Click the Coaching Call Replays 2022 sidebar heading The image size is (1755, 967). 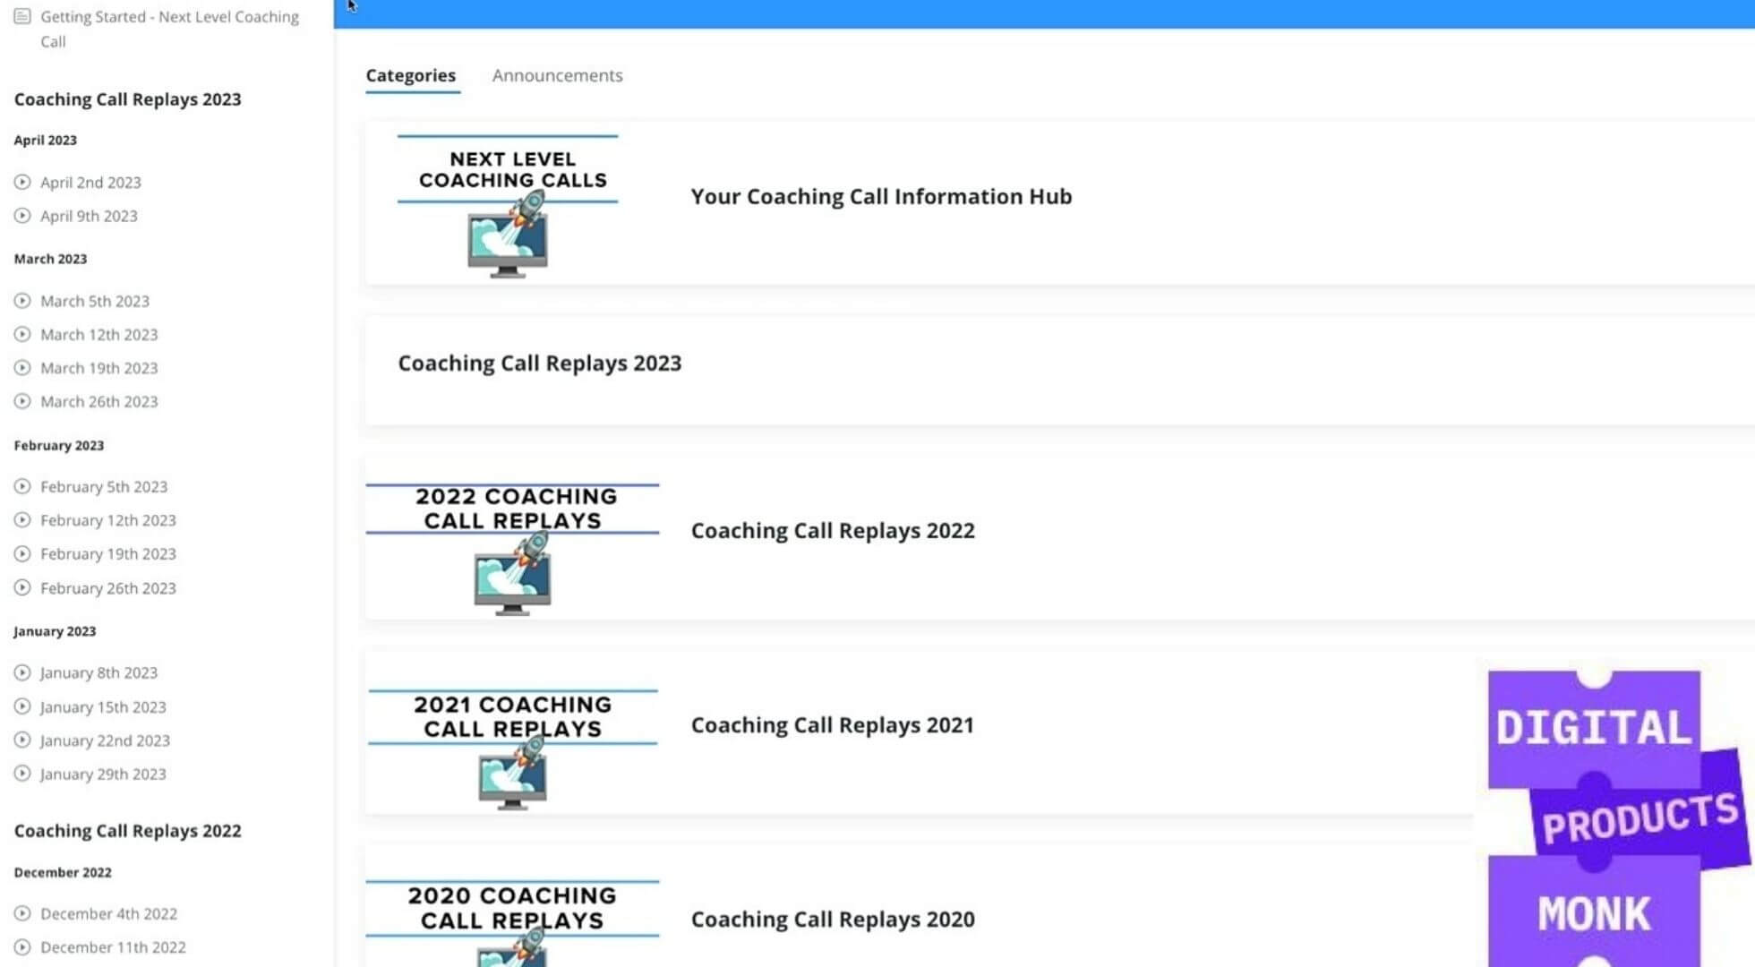click(x=127, y=831)
